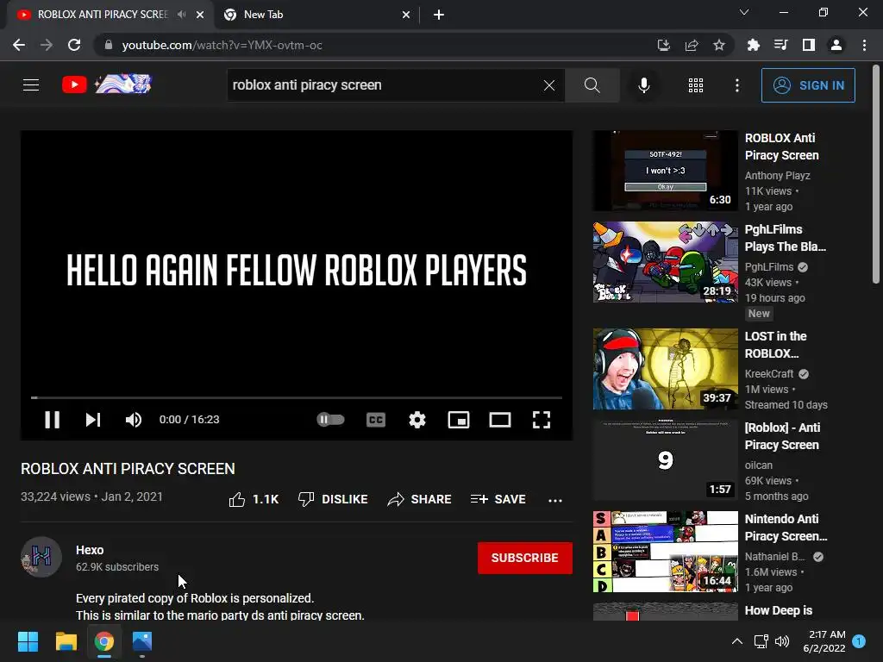Image resolution: width=883 pixels, height=662 pixels.
Task: Clear the search box with the X
Action: click(x=549, y=85)
